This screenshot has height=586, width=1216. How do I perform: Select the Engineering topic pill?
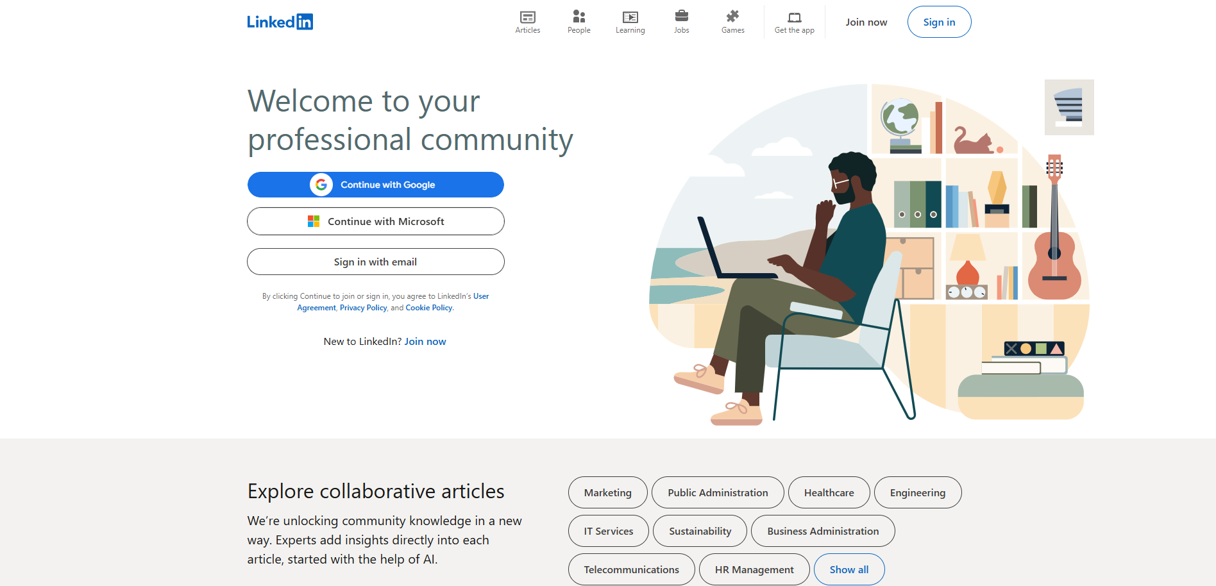pyautogui.click(x=918, y=492)
